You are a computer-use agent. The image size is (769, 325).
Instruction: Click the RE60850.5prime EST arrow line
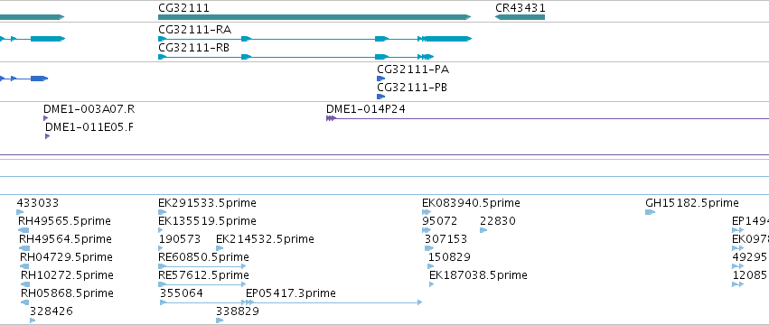pos(202,266)
